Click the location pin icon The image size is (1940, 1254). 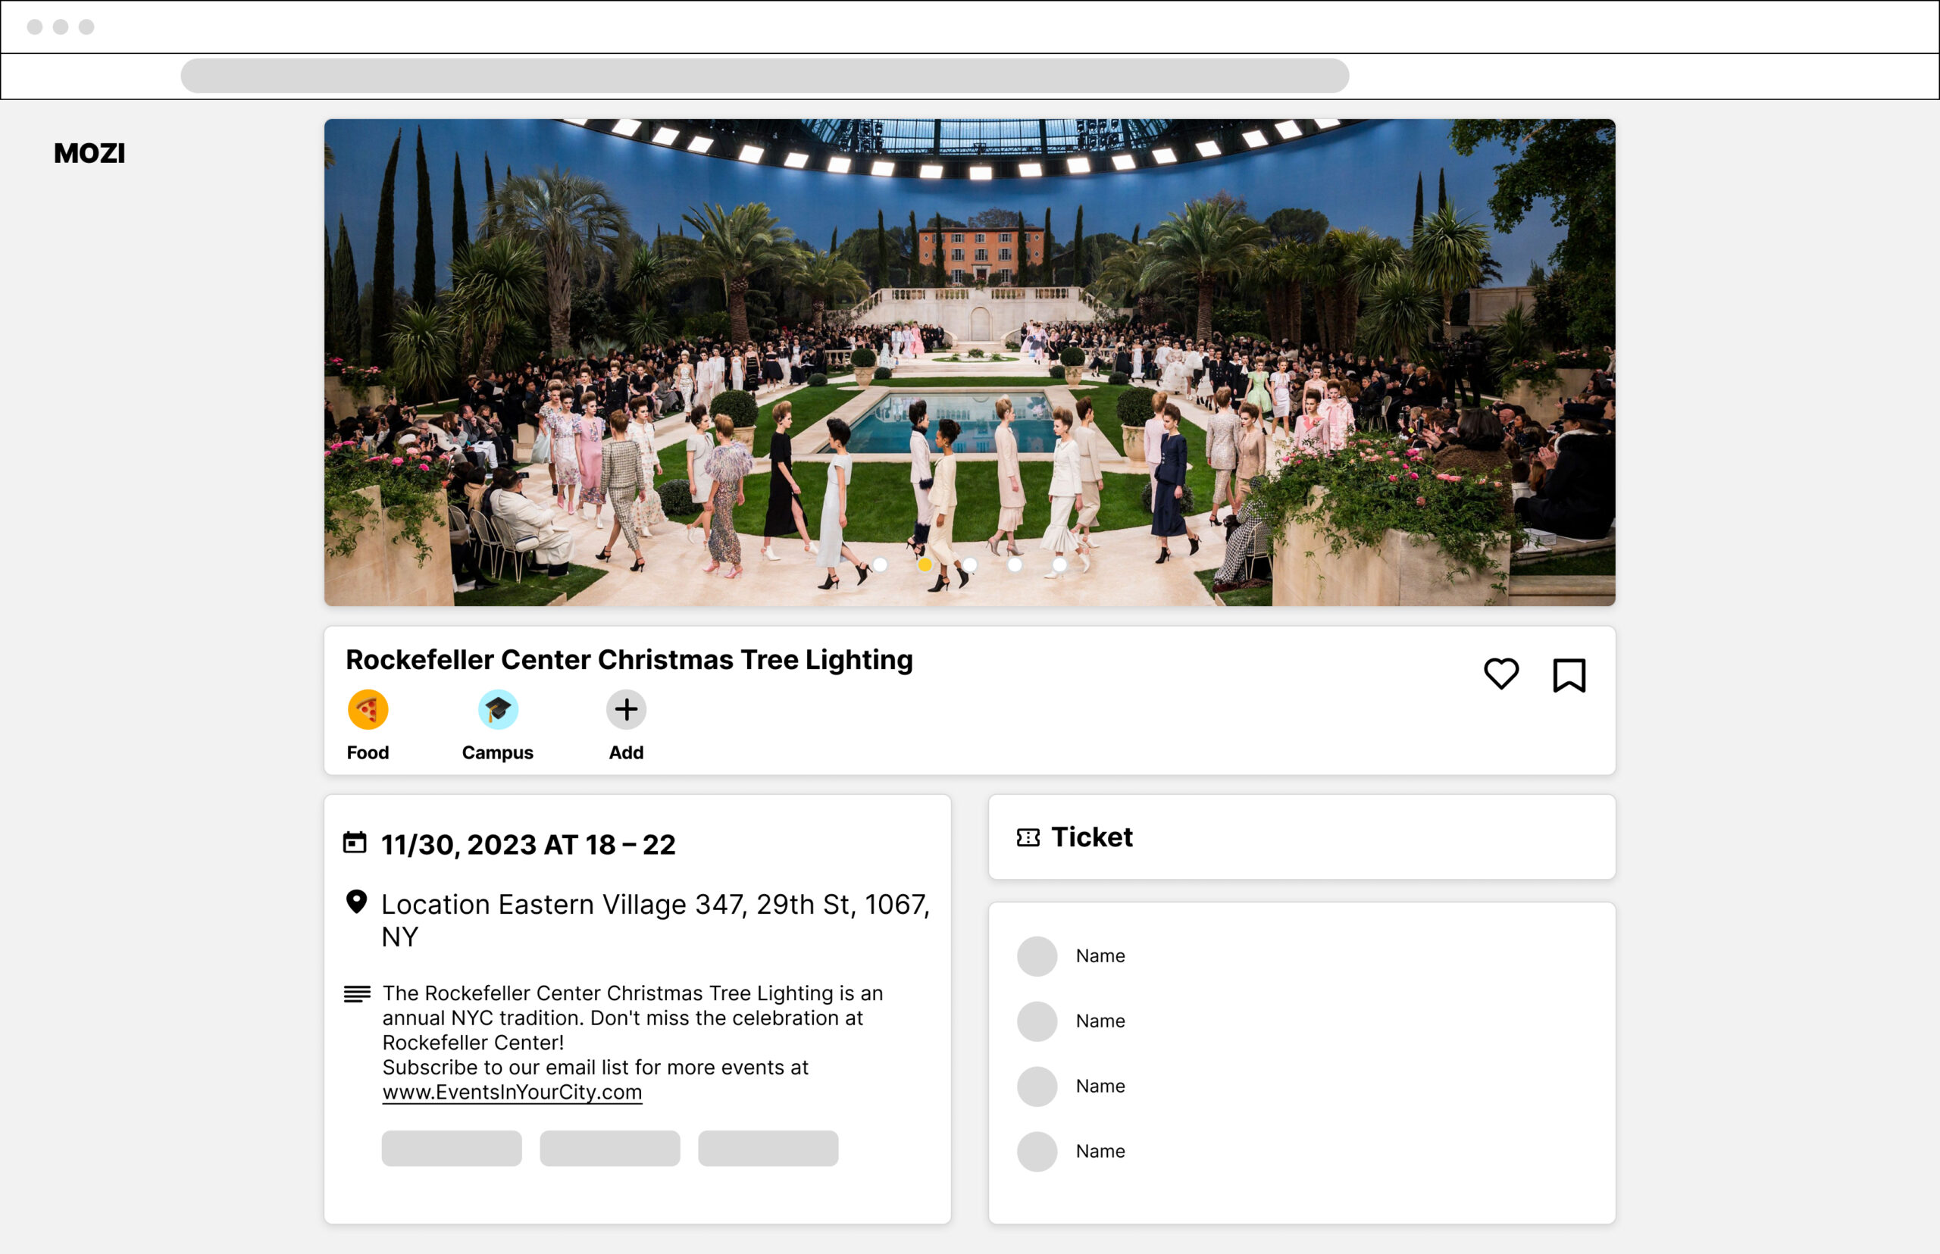click(356, 902)
